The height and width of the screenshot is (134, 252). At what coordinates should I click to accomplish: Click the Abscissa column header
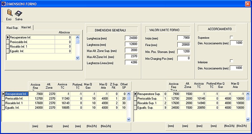click(x=64, y=32)
